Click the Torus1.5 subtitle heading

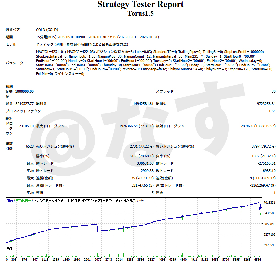(x=140, y=13)
